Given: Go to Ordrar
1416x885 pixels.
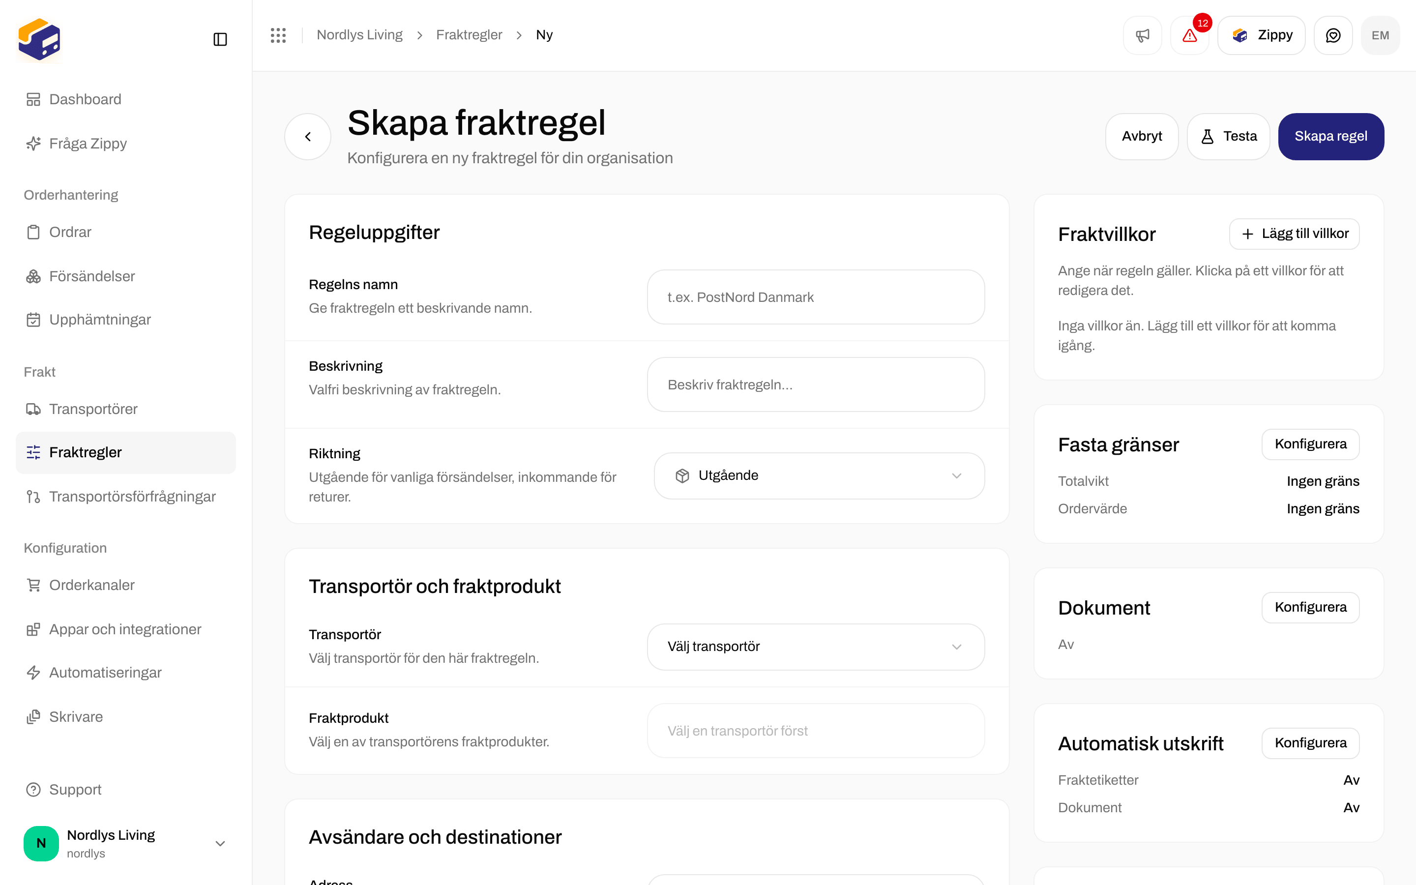Looking at the screenshot, I should pos(126,233).
